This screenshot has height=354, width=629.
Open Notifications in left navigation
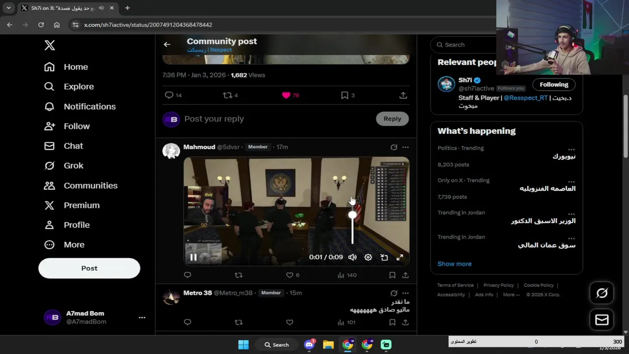[80, 106]
